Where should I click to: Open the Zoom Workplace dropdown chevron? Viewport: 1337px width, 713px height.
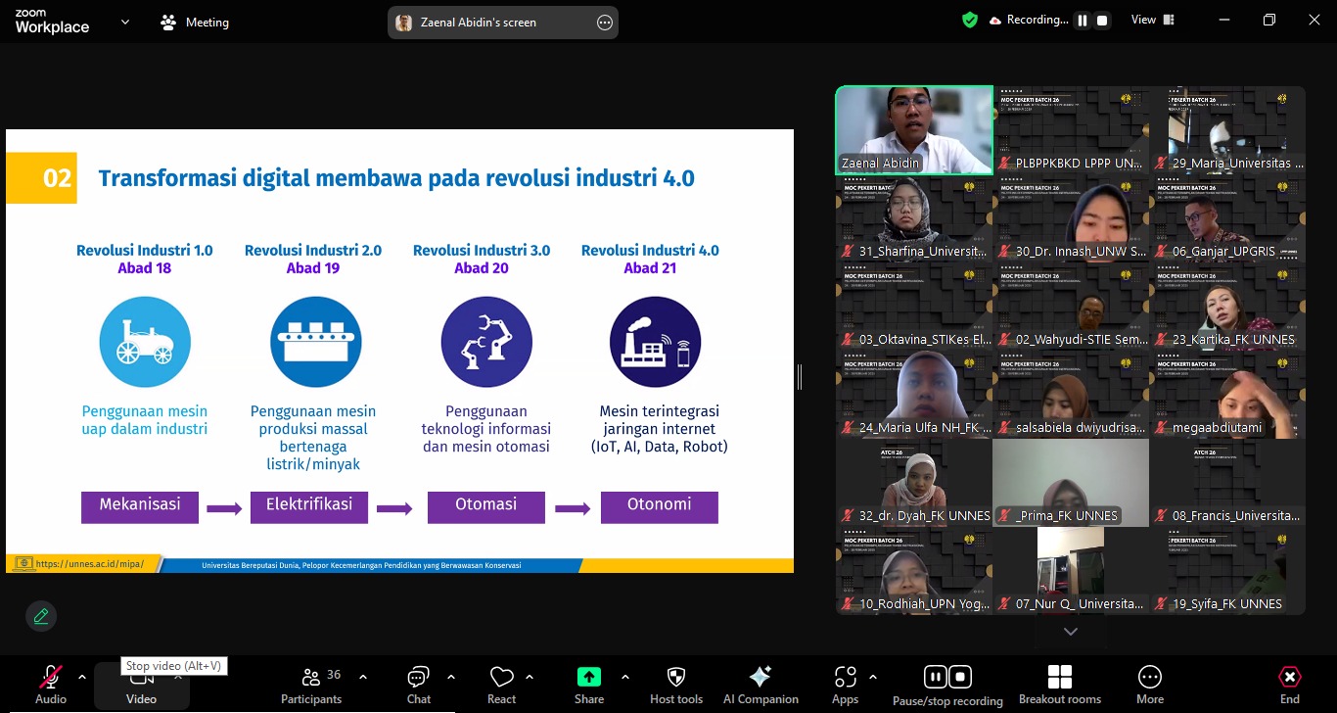(x=125, y=22)
